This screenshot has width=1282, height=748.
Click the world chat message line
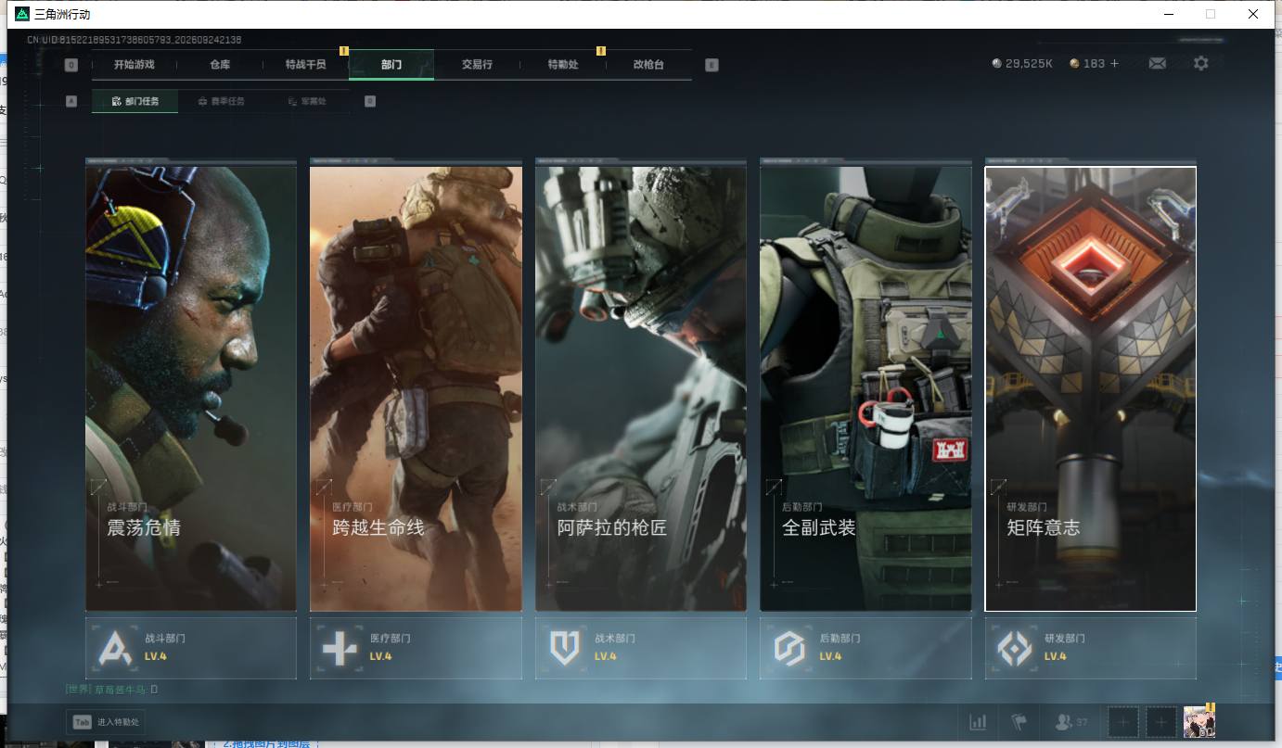[x=112, y=690]
